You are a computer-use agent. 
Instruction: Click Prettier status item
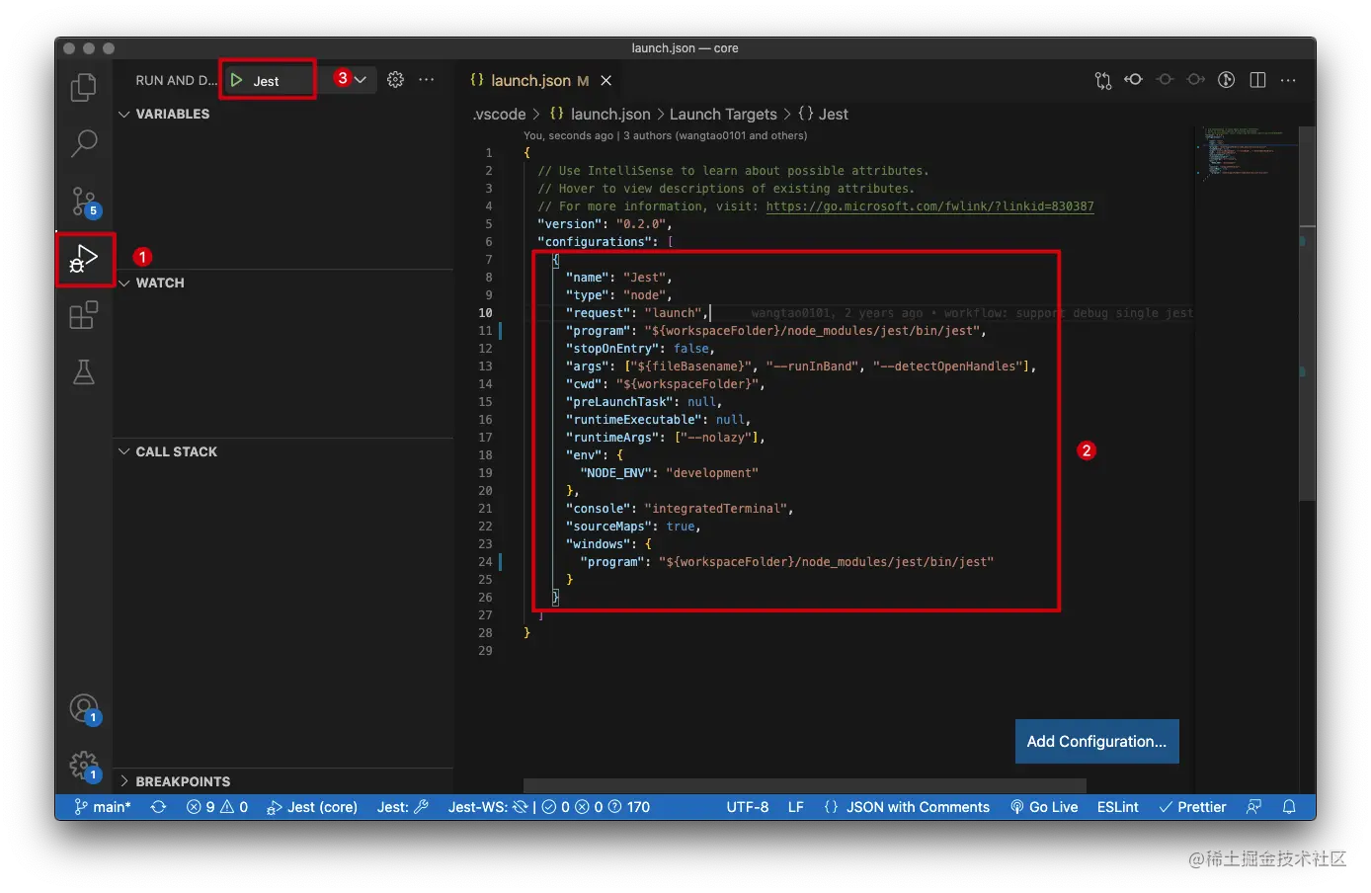point(1192,807)
